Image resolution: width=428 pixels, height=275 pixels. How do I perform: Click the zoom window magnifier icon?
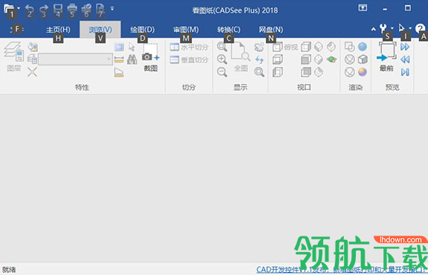tap(259, 72)
